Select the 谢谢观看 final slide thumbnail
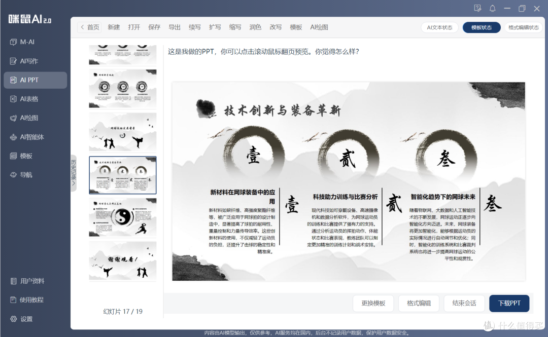The image size is (548, 337). (x=123, y=261)
